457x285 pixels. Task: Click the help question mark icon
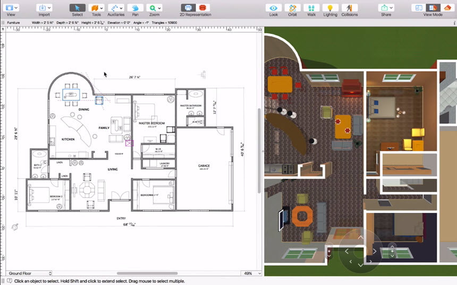pos(10,281)
